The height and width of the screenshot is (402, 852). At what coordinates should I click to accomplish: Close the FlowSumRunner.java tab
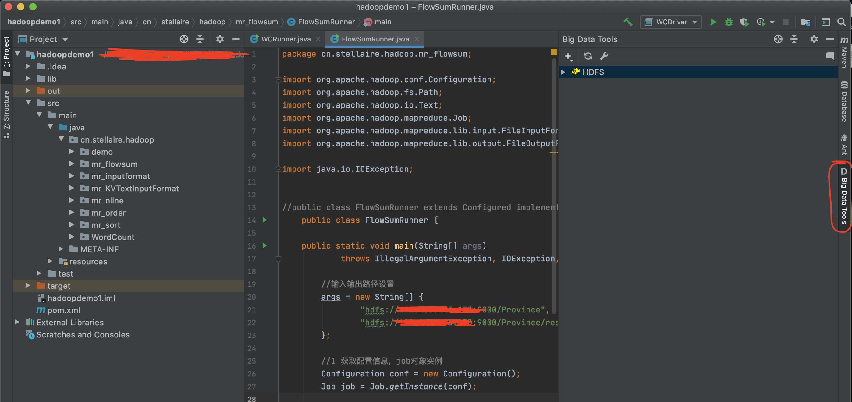point(417,39)
